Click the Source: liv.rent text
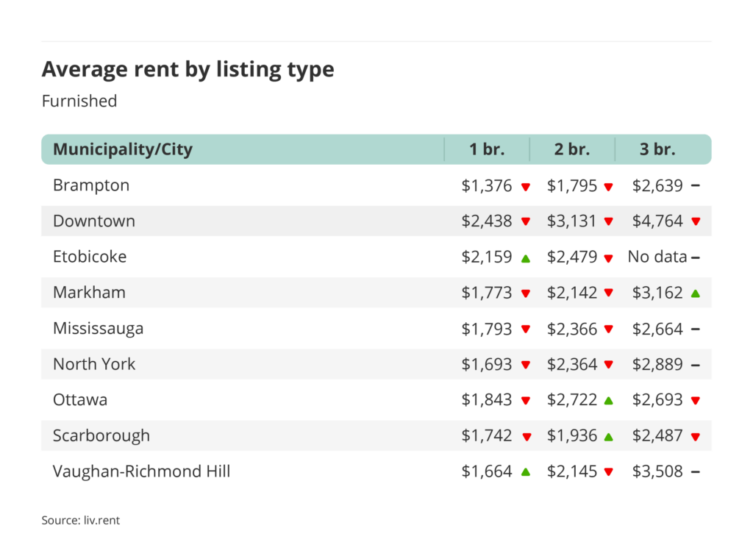 tap(81, 520)
